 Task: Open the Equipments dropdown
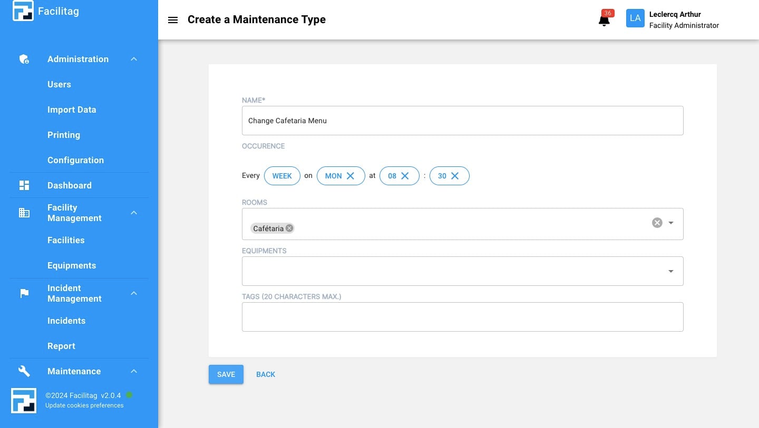coord(671,271)
